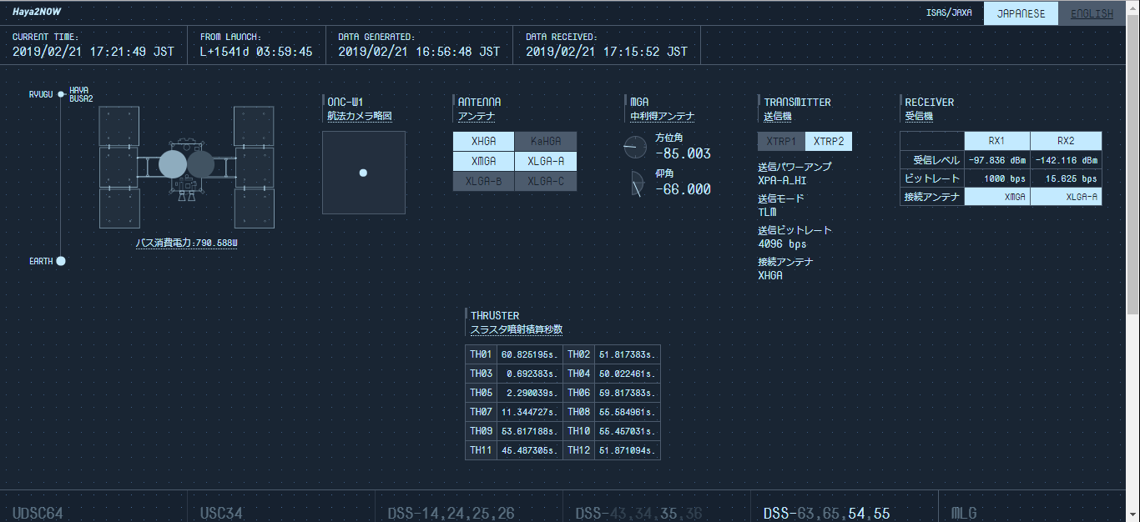Select the RX2 receiver column

(x=1066, y=141)
